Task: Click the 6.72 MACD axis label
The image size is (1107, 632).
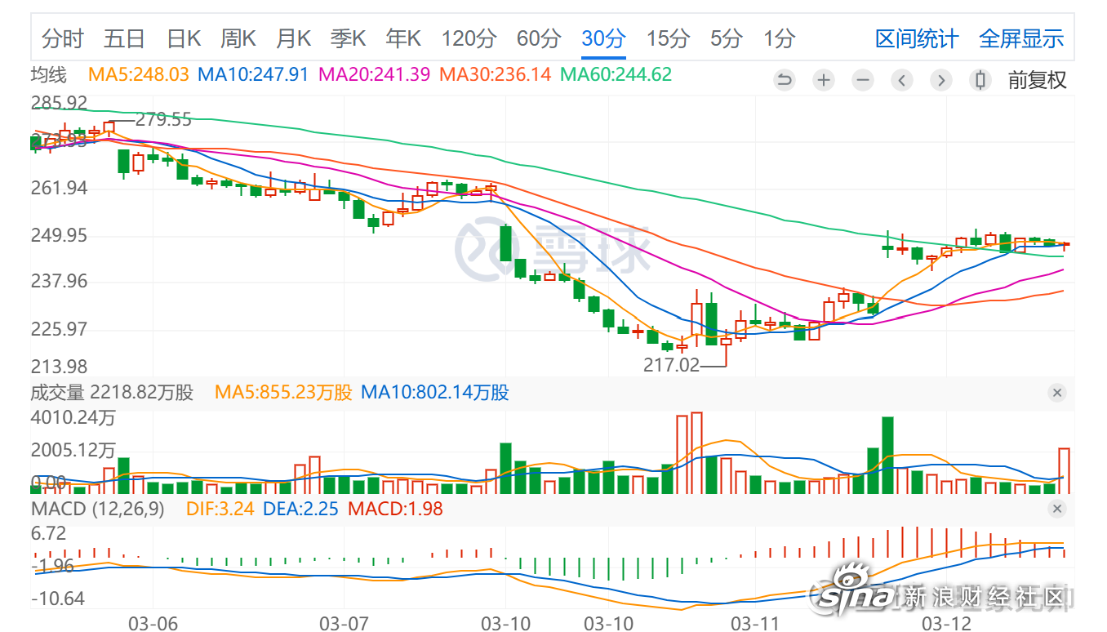Action: (x=48, y=534)
